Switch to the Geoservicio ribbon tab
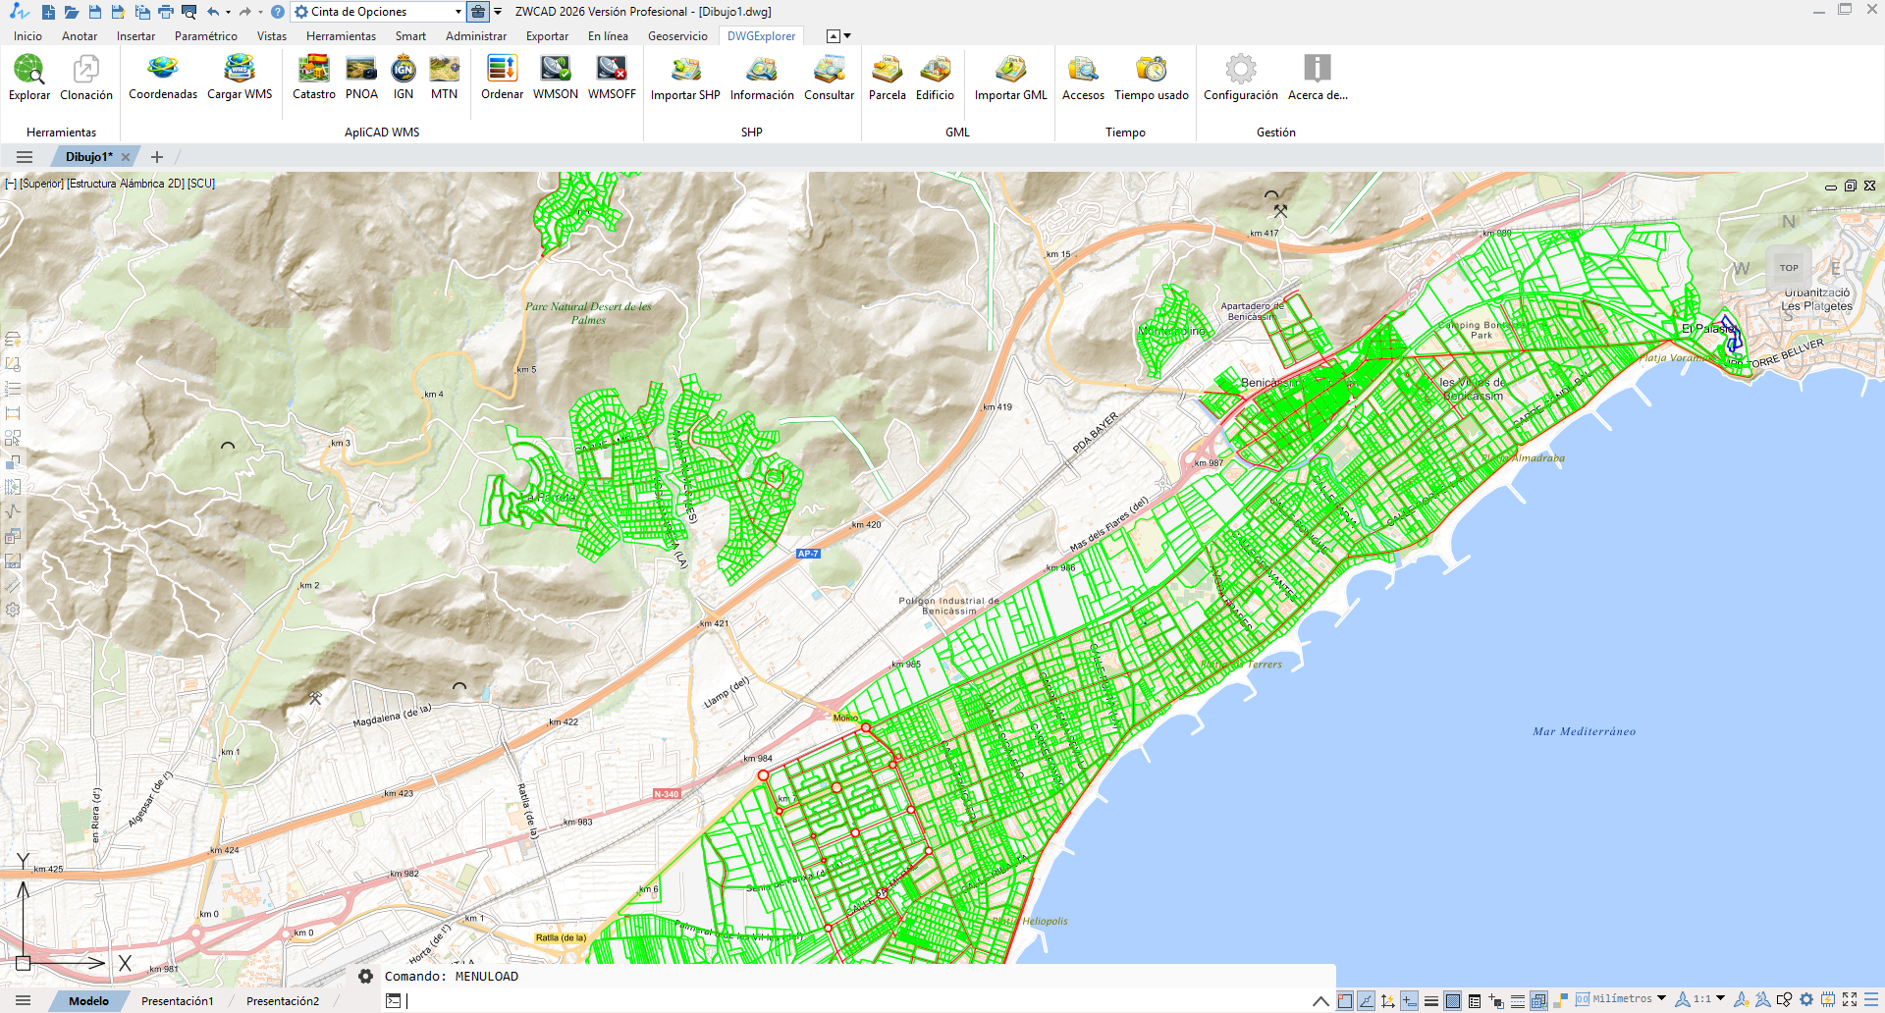 click(x=677, y=36)
